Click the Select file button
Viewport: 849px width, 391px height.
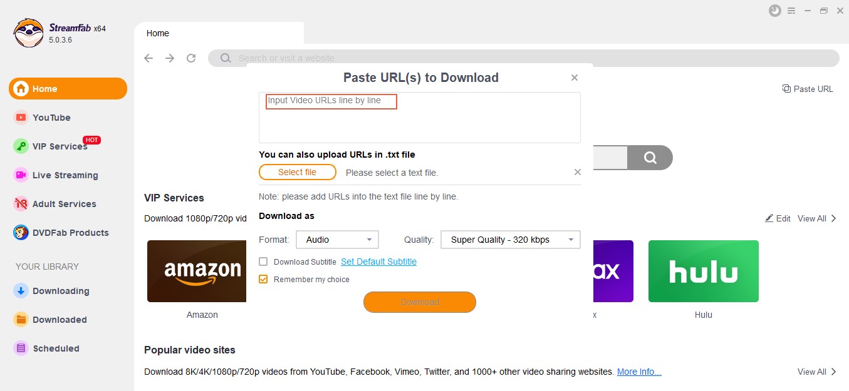coord(298,172)
